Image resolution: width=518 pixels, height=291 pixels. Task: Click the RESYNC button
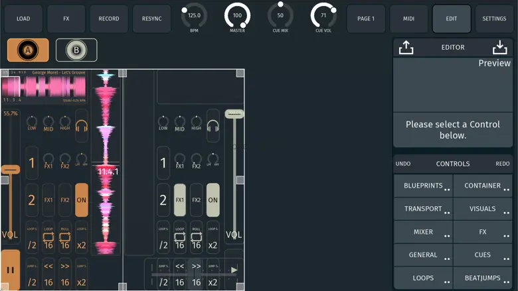pos(151,19)
